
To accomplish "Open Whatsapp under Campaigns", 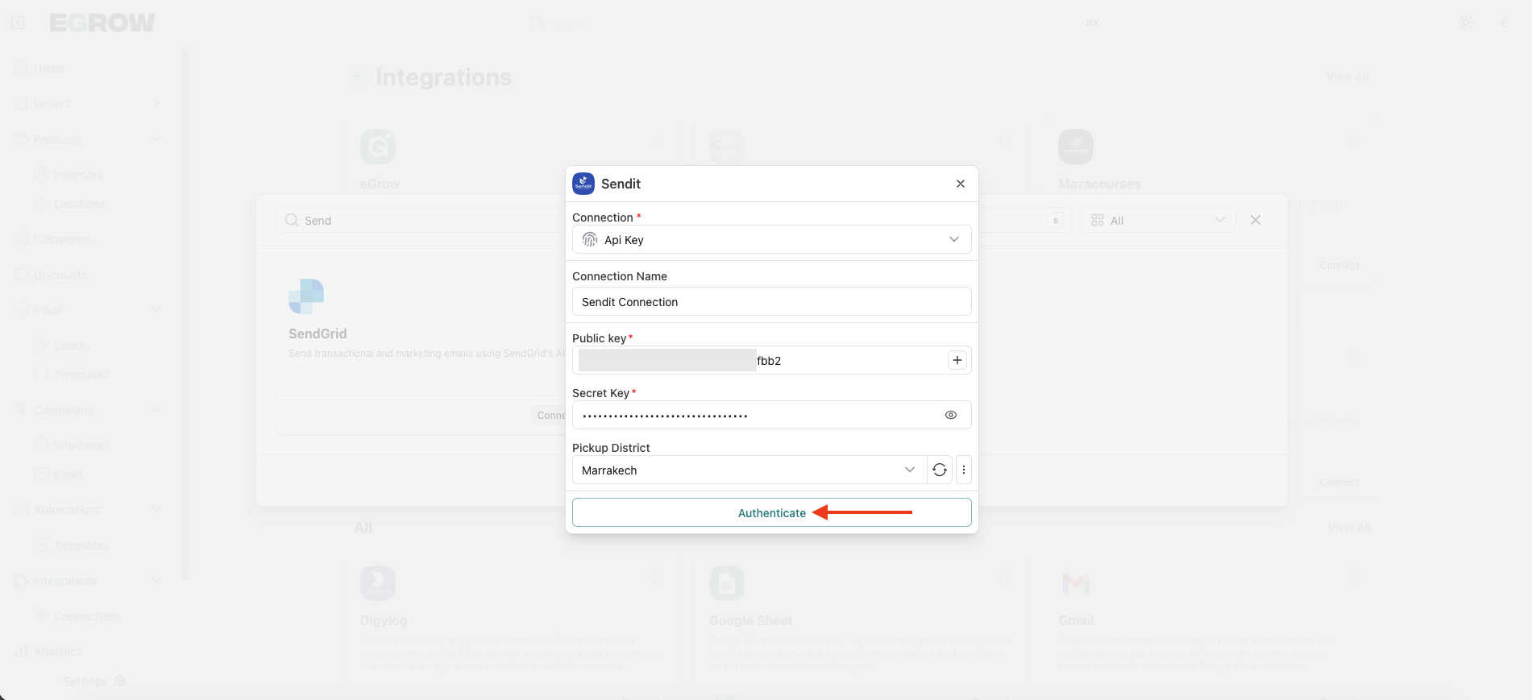I will coord(81,445).
